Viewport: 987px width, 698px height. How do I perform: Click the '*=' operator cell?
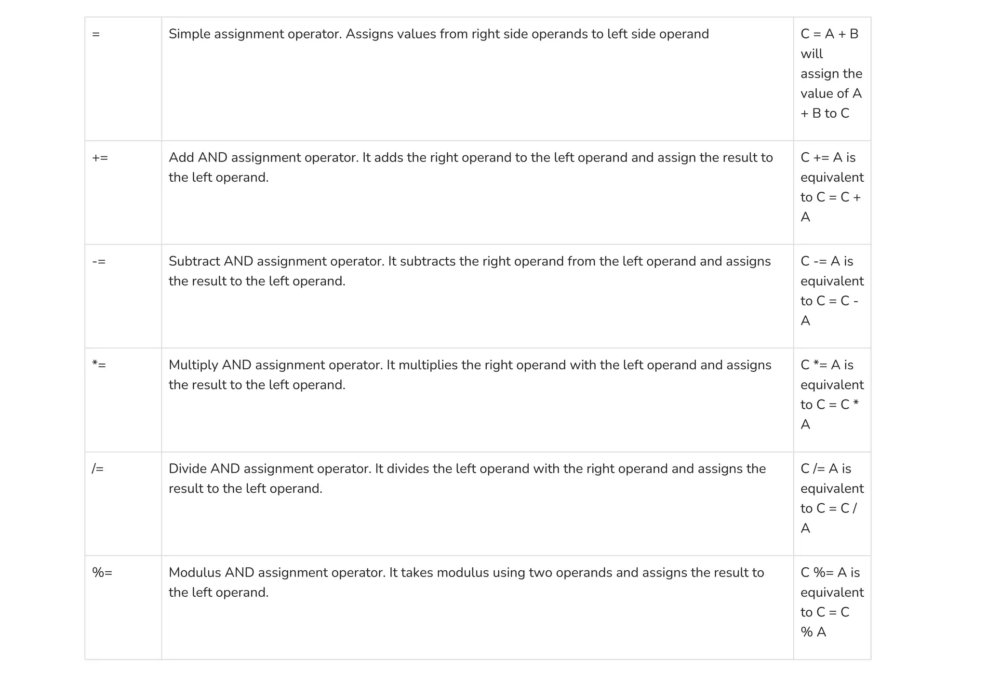coord(99,365)
